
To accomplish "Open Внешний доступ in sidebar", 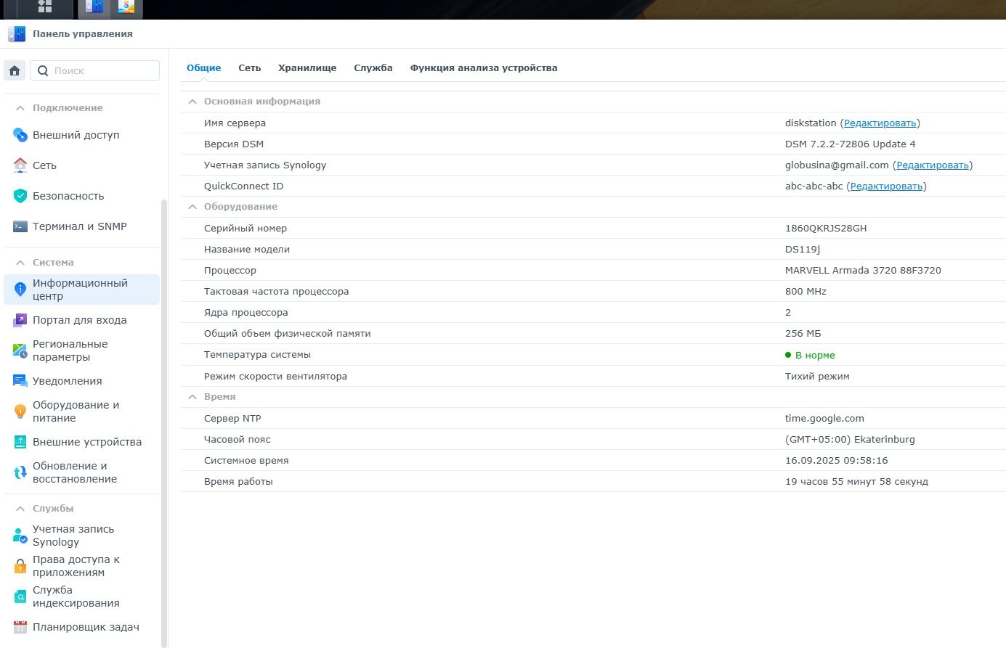I will click(x=81, y=135).
